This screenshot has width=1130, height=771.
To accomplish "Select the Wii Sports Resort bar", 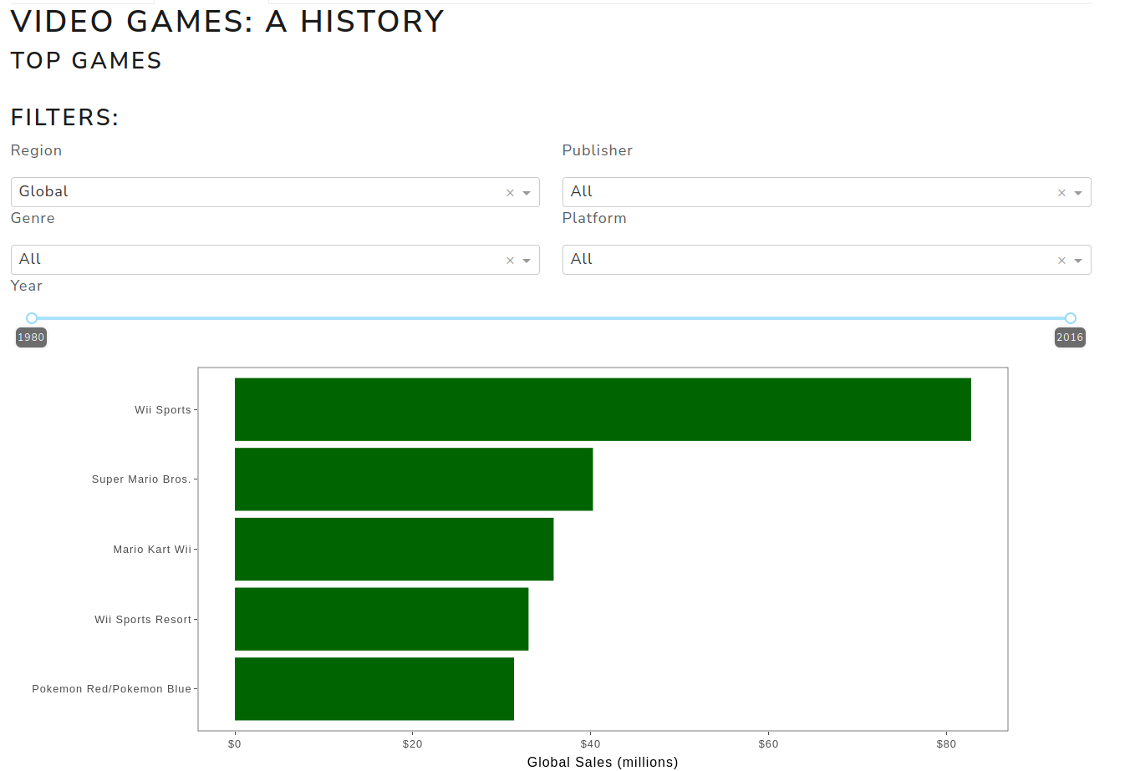I will pyautogui.click(x=381, y=619).
